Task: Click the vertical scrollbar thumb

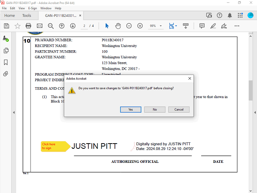Action: pos(251,90)
